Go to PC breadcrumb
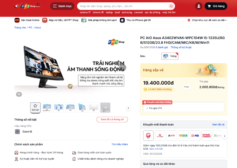The height and width of the screenshot is (168, 237). click(31, 28)
